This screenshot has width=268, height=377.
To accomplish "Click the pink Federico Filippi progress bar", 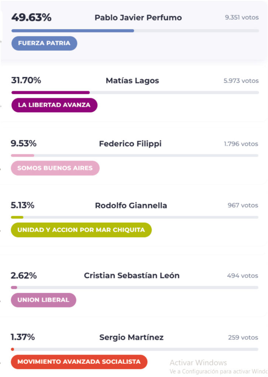I will [22, 155].
